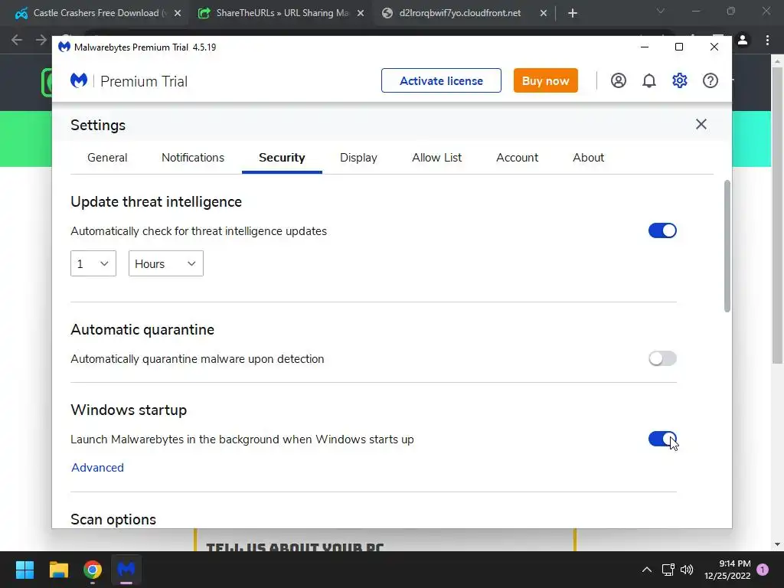This screenshot has width=784, height=588.
Task: Open the Hours unit dropdown
Action: pyautogui.click(x=166, y=263)
